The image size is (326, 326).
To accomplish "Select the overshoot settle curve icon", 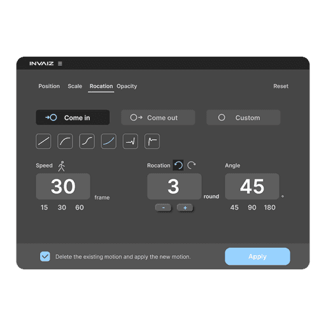I will (152, 141).
